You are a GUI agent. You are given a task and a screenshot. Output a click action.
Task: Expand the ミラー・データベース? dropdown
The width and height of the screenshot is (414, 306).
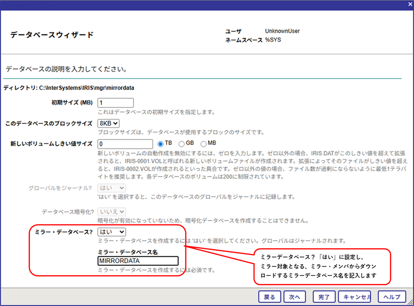point(112,232)
